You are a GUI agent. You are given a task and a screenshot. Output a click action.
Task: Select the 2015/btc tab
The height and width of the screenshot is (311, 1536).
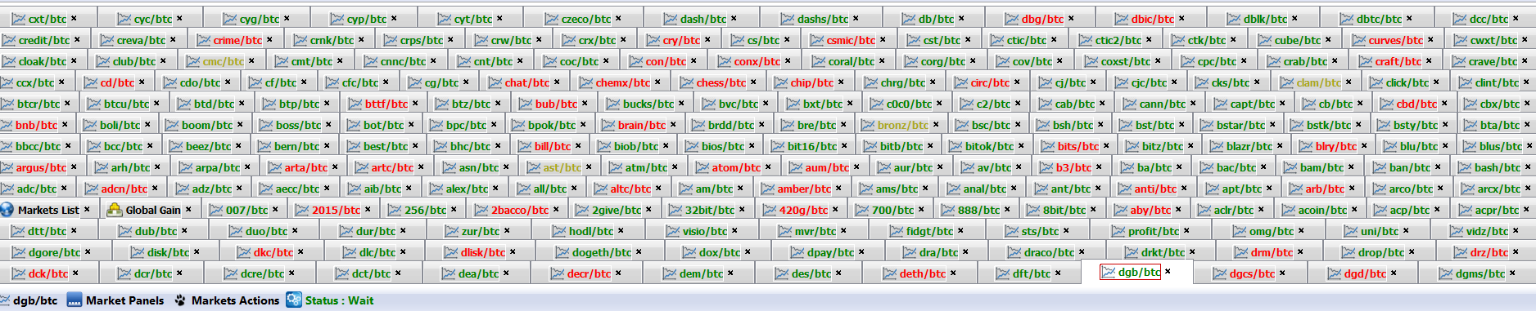tap(336, 210)
